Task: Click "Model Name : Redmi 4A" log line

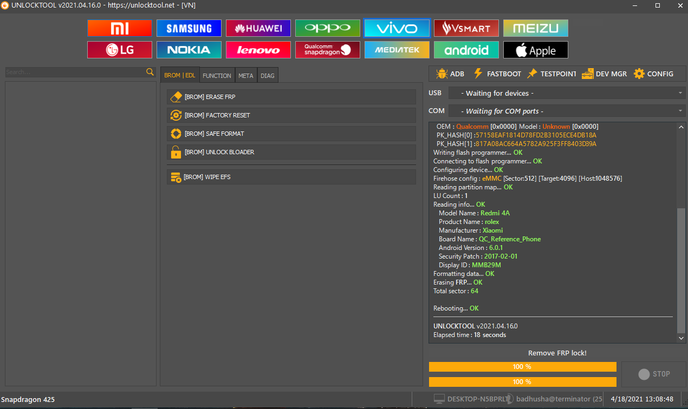Action: [474, 213]
